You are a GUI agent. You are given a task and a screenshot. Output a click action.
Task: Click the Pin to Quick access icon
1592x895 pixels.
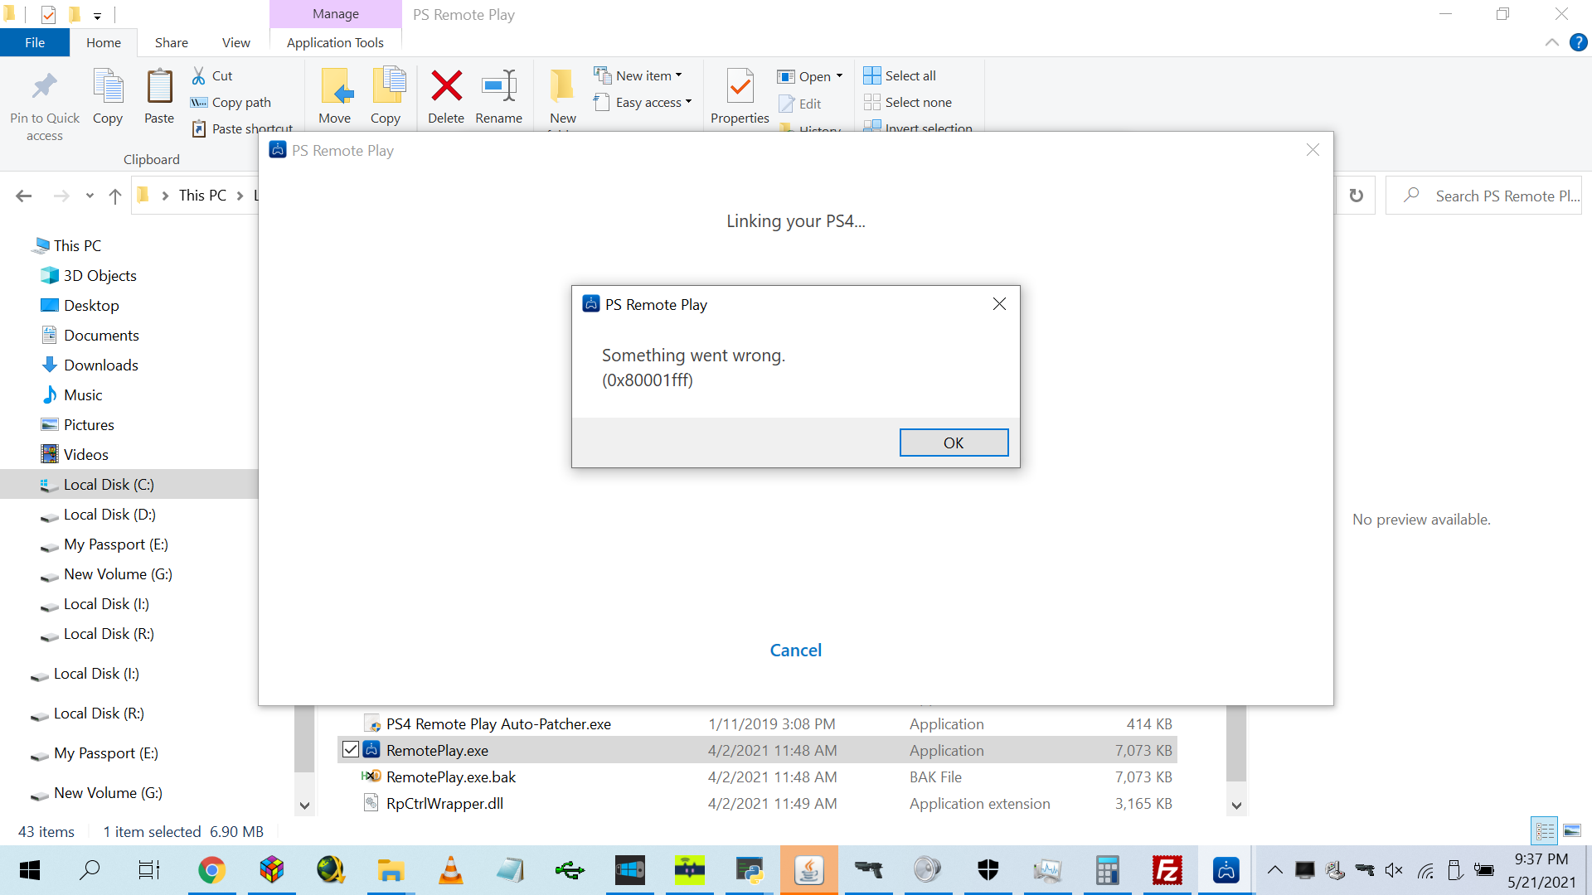click(45, 86)
